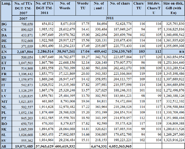Select the 'All' totals row label
This screenshot has width=185, height=149.
click(5, 146)
